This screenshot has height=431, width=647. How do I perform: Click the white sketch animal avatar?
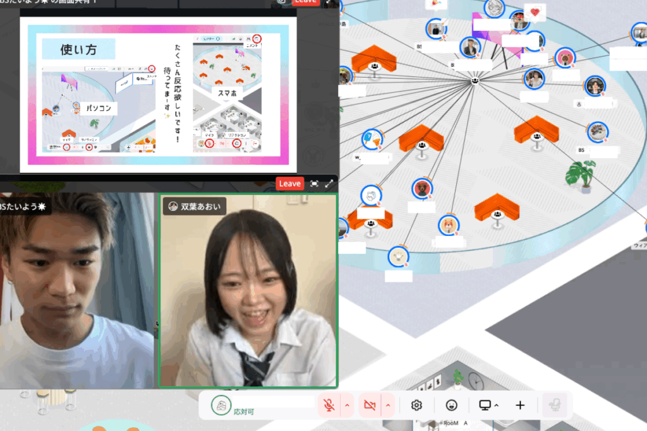tap(371, 196)
